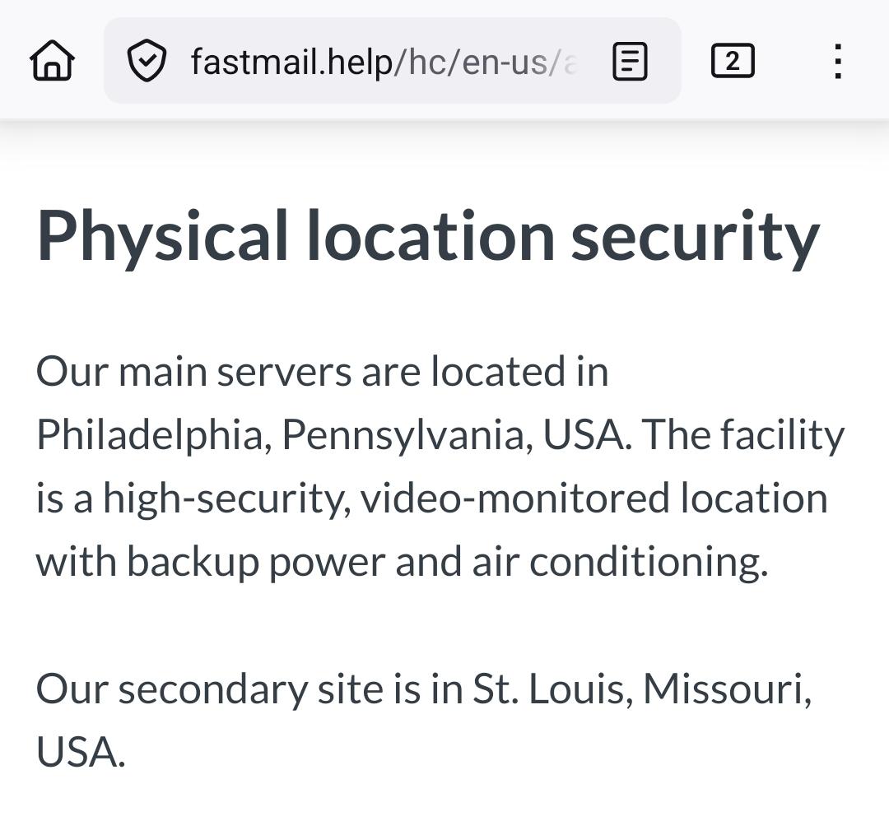889x830 pixels.
Task: Click the word "Physical" in the heading
Action: coord(162,236)
